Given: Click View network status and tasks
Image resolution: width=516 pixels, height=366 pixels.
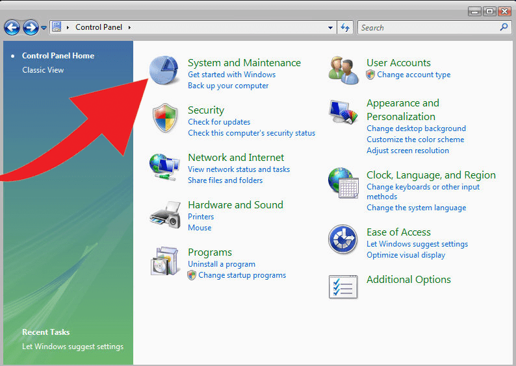Looking at the screenshot, I should click(x=239, y=169).
